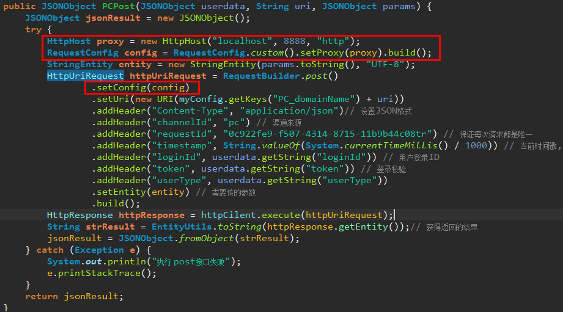The image size is (563, 312).
Task: Click the catch keyword
Action: [x=50, y=250]
